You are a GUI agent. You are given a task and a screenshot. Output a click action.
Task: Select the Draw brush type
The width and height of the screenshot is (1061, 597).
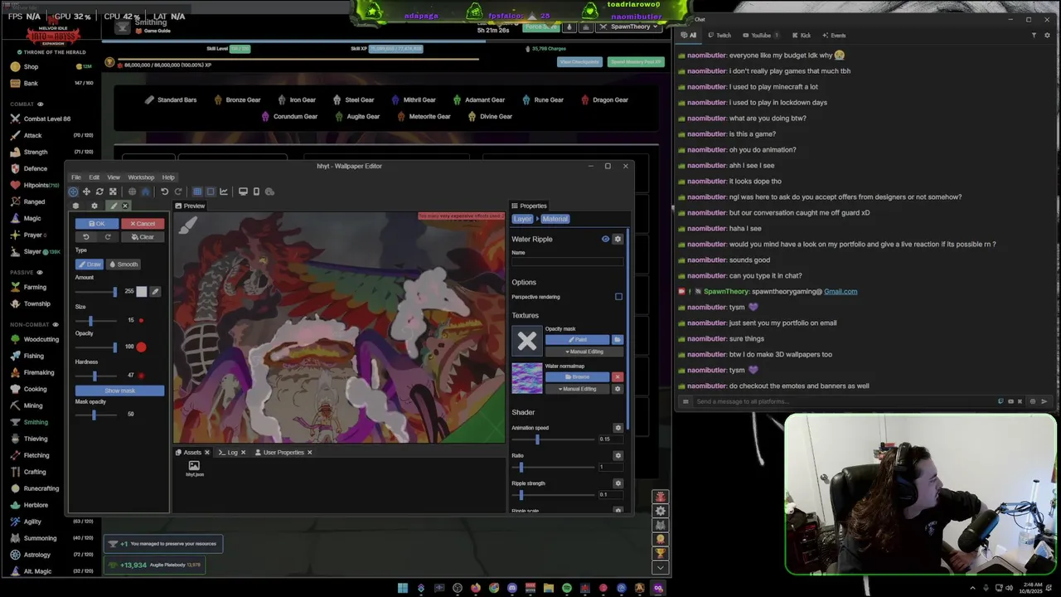click(x=90, y=265)
